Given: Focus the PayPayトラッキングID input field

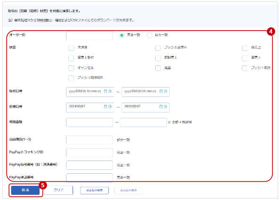Looking at the screenshot, I should (x=90, y=153).
